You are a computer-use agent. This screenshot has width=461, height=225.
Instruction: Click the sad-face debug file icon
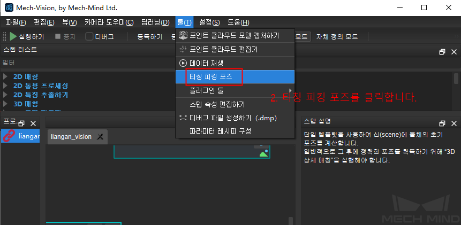pos(183,118)
